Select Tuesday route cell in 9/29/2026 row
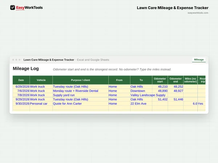Viewport: 218px width, 163px height. 81,99
